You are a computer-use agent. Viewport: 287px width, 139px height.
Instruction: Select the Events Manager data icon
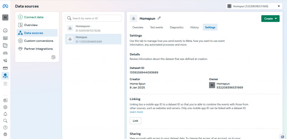click(5, 76)
